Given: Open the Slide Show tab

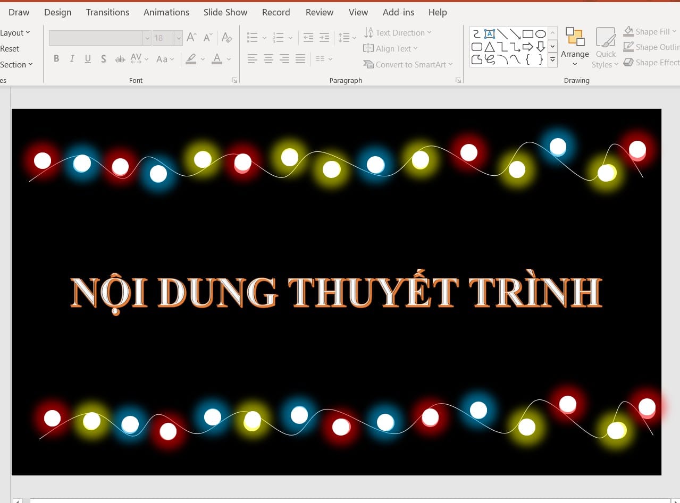Looking at the screenshot, I should [x=225, y=12].
